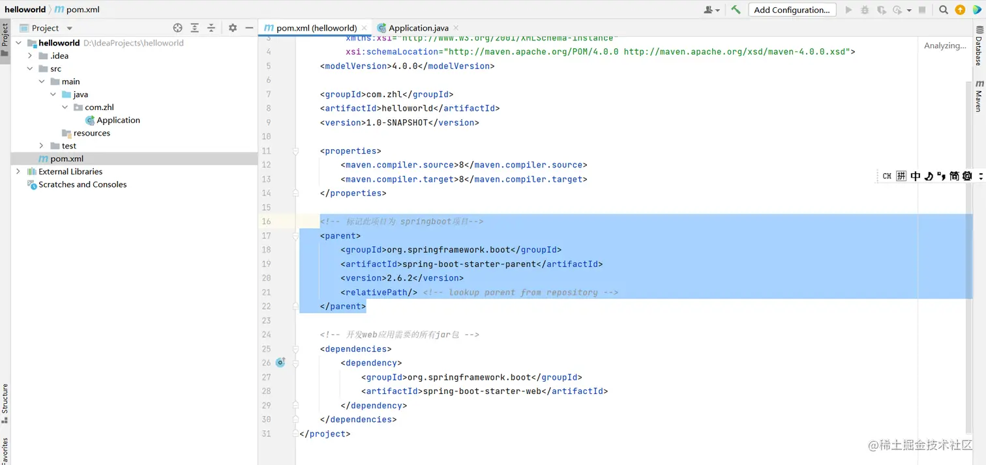Click spring-boot-starter-web text line 28
This screenshot has width=986, height=465.
point(482,391)
